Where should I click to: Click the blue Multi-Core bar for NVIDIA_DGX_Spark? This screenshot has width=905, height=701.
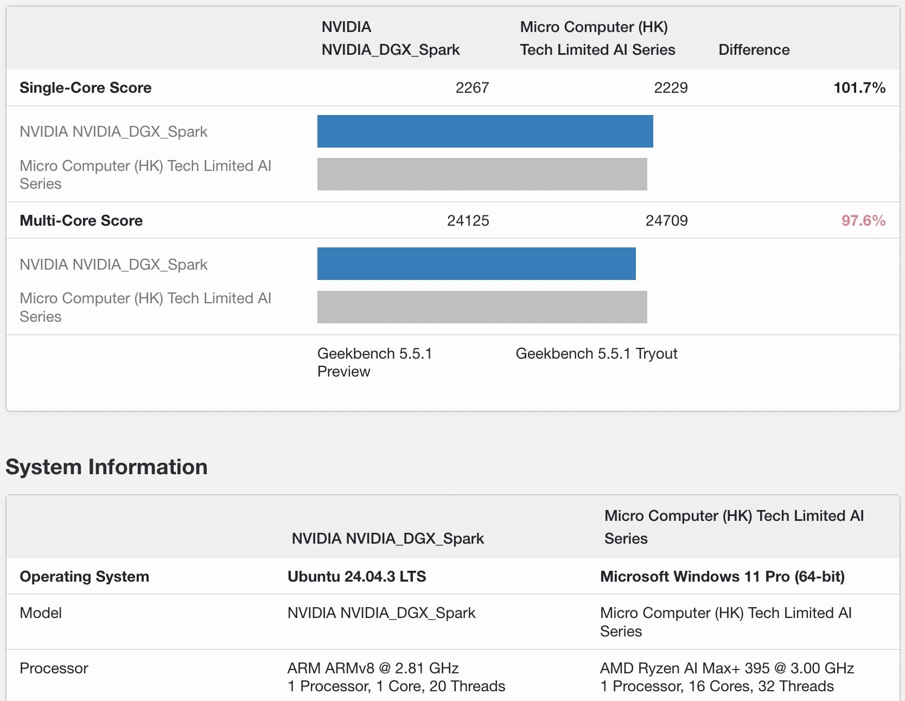(476, 264)
